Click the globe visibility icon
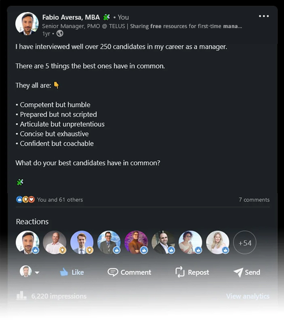The width and height of the screenshot is (284, 324). pyautogui.click(x=60, y=34)
